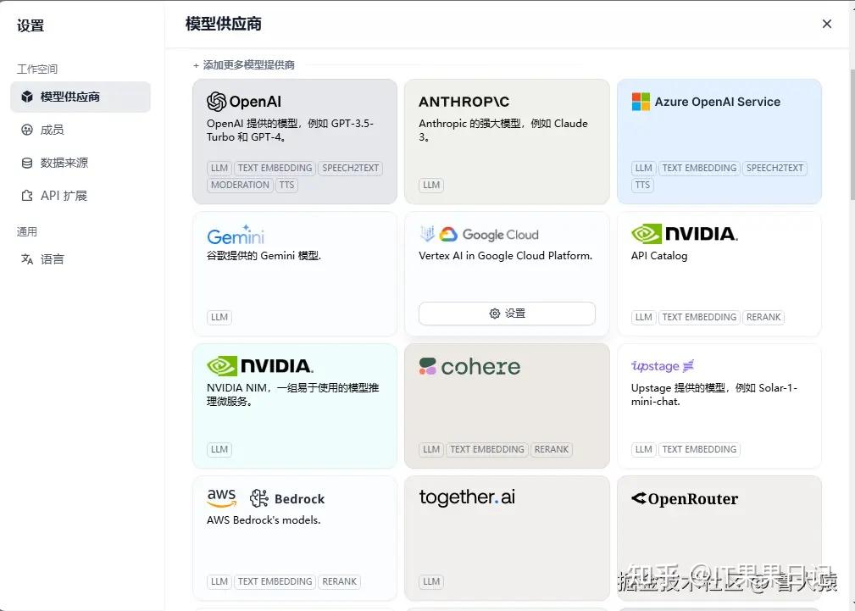Click 'AWS Bedrock's models.' description
The width and height of the screenshot is (855, 611).
[264, 519]
